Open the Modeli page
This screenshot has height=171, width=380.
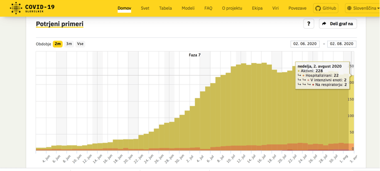[188, 8]
